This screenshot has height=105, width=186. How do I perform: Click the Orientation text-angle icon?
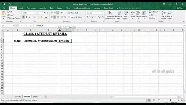[x=62, y=13]
